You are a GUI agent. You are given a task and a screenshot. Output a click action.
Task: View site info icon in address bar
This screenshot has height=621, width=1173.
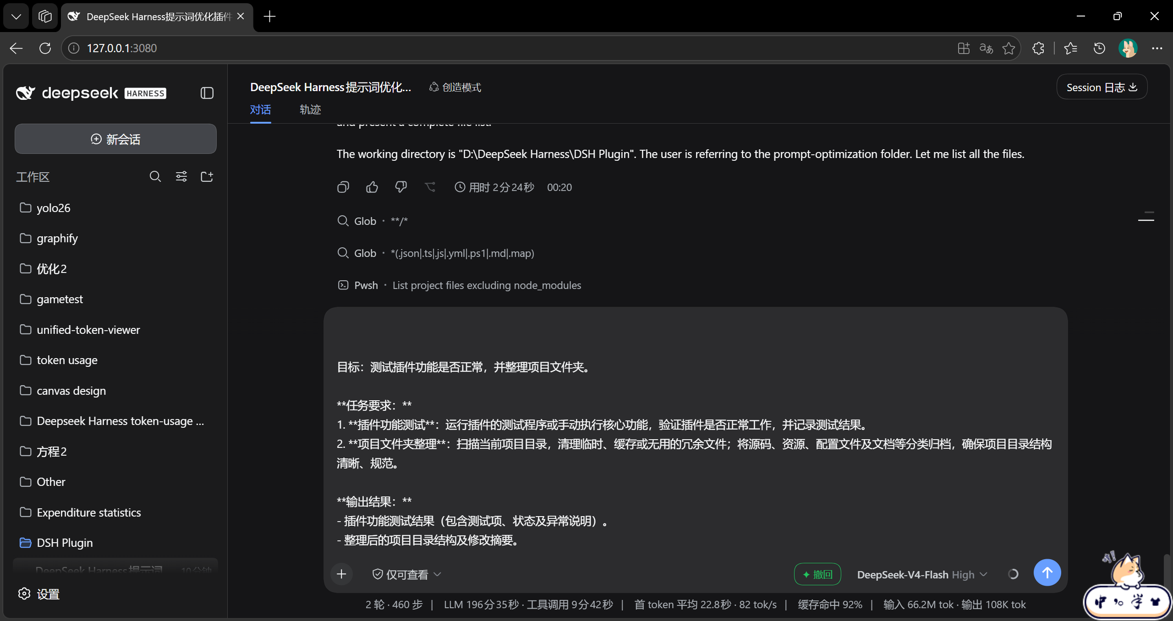pos(74,48)
